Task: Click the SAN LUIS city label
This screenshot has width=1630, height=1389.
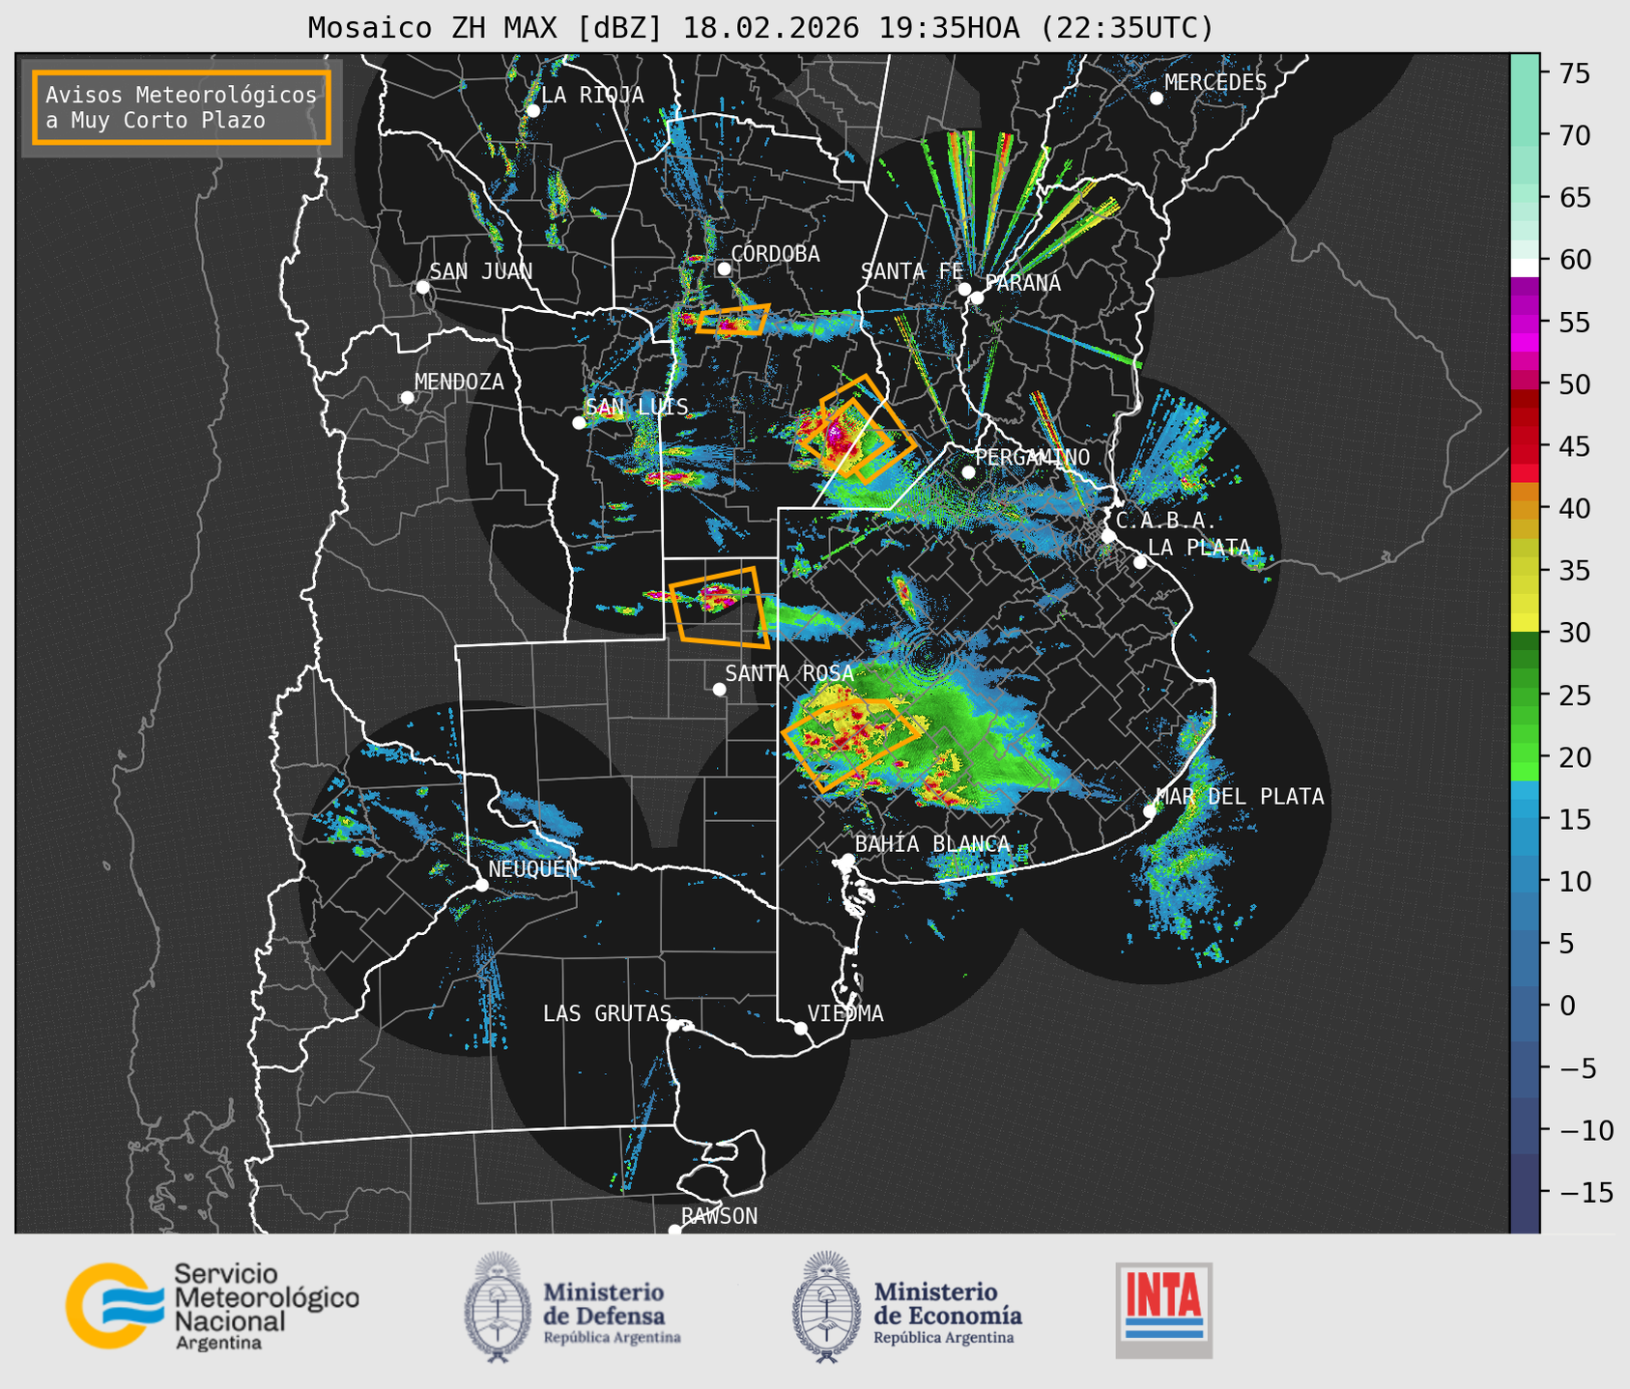Action: point(637,407)
